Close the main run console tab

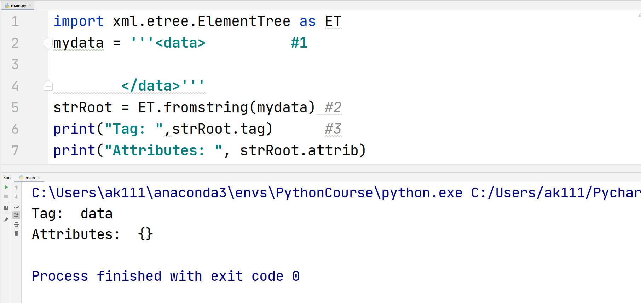click(x=39, y=178)
